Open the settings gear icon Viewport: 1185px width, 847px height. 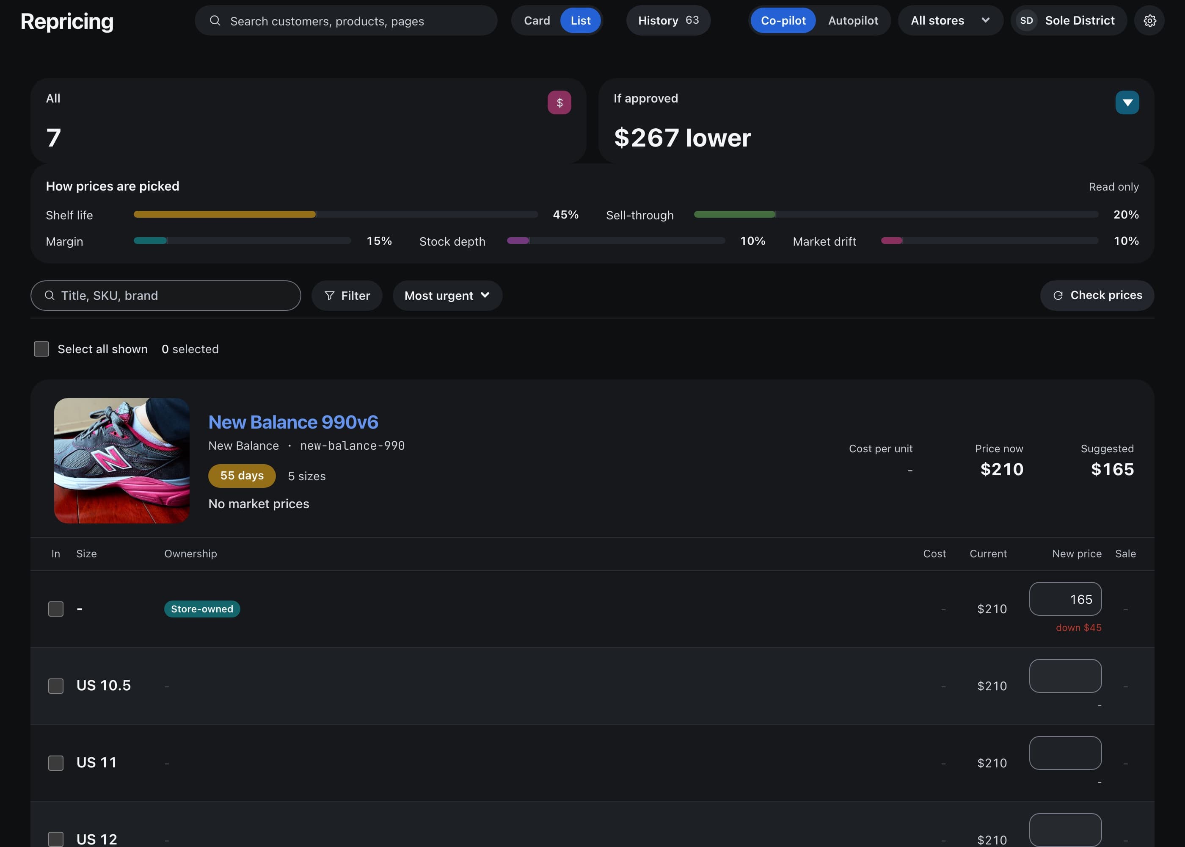tap(1149, 20)
